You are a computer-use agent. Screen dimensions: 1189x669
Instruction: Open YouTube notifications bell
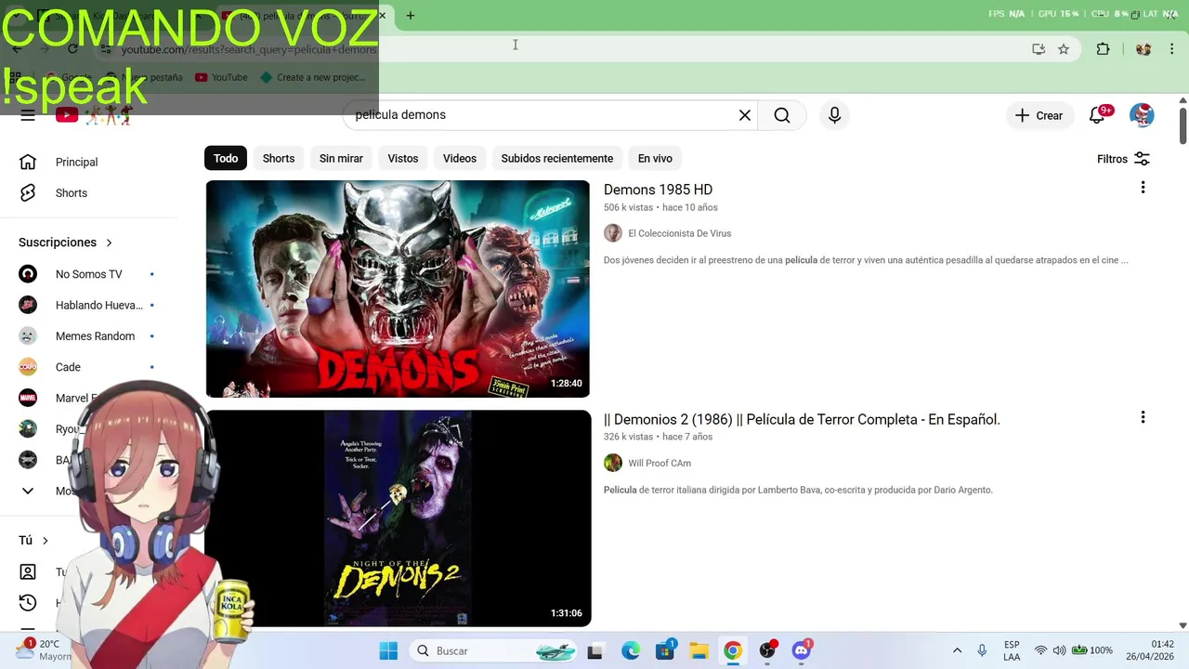tap(1097, 115)
